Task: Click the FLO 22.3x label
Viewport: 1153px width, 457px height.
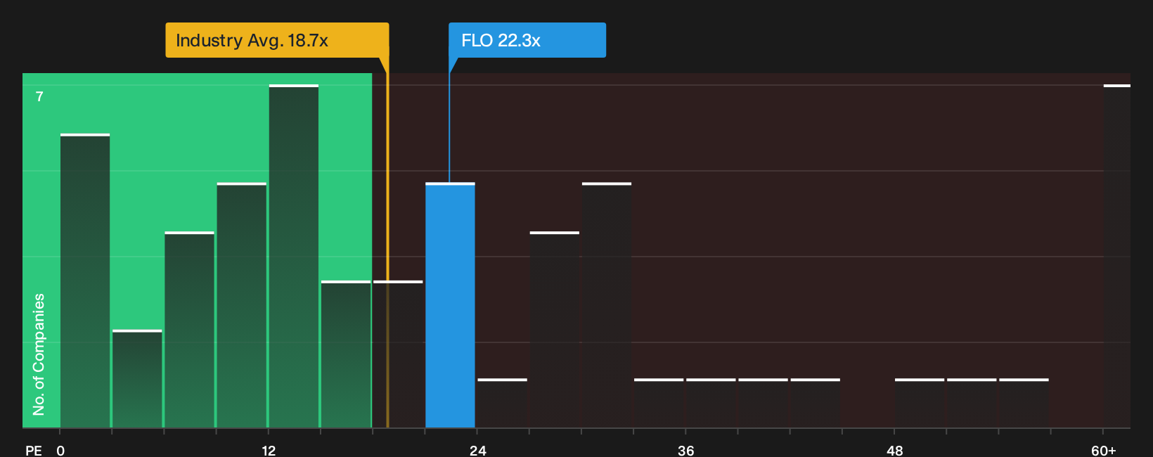Action: 527,40
